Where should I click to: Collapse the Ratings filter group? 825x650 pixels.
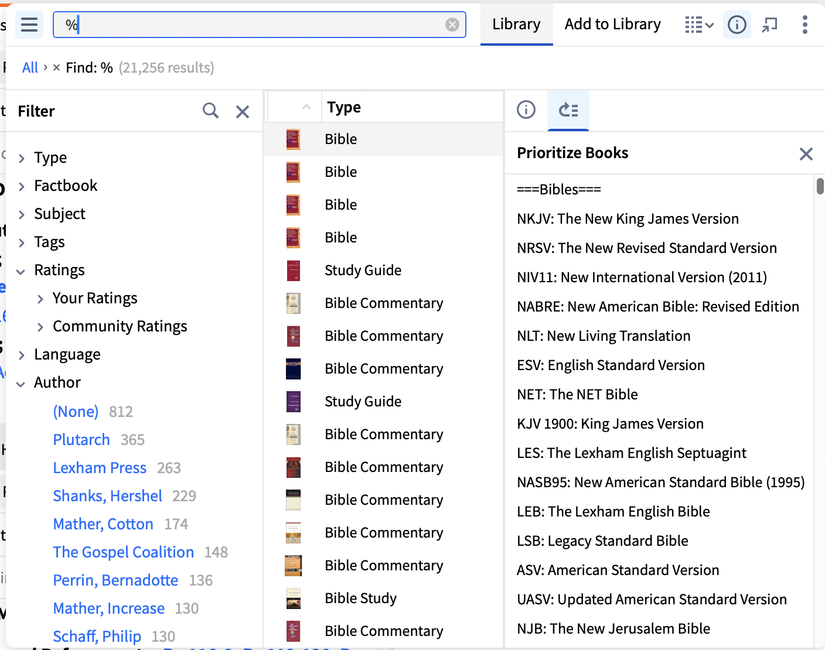[x=21, y=271]
